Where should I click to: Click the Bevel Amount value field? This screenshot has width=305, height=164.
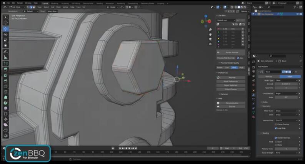point(286,84)
